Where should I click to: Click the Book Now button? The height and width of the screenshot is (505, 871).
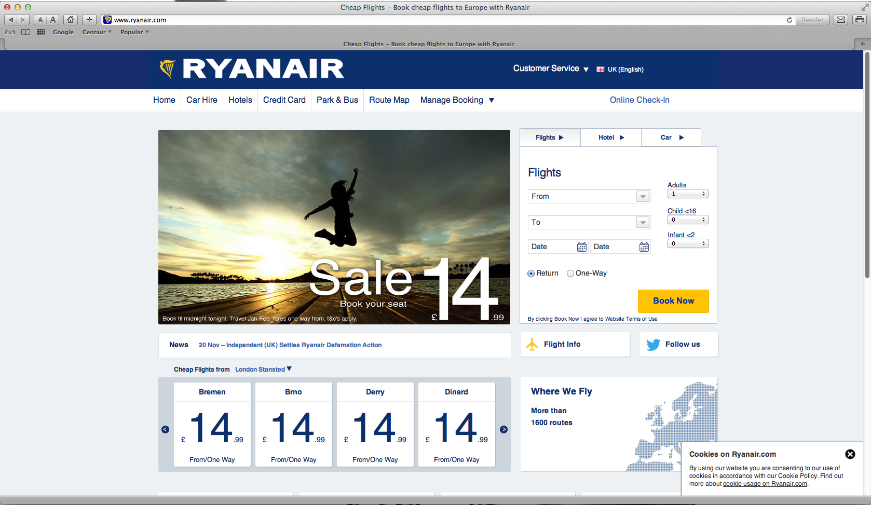point(673,301)
